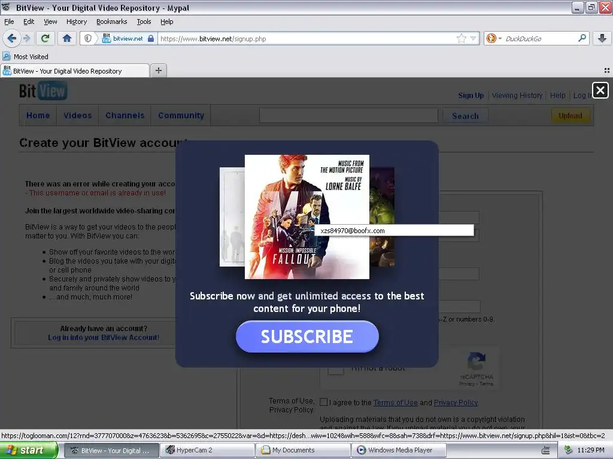
Task: Click the on-screen keyboard tray icon
Action: click(x=546, y=451)
